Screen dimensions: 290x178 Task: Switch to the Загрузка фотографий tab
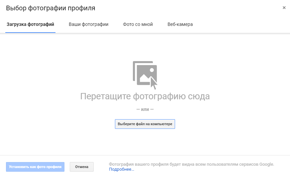[30, 24]
